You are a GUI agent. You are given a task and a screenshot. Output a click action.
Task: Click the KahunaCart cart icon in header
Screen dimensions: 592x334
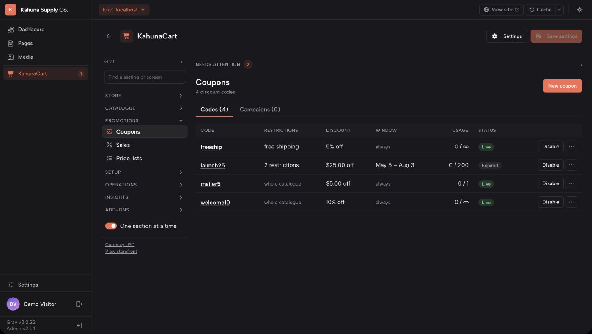point(126,36)
